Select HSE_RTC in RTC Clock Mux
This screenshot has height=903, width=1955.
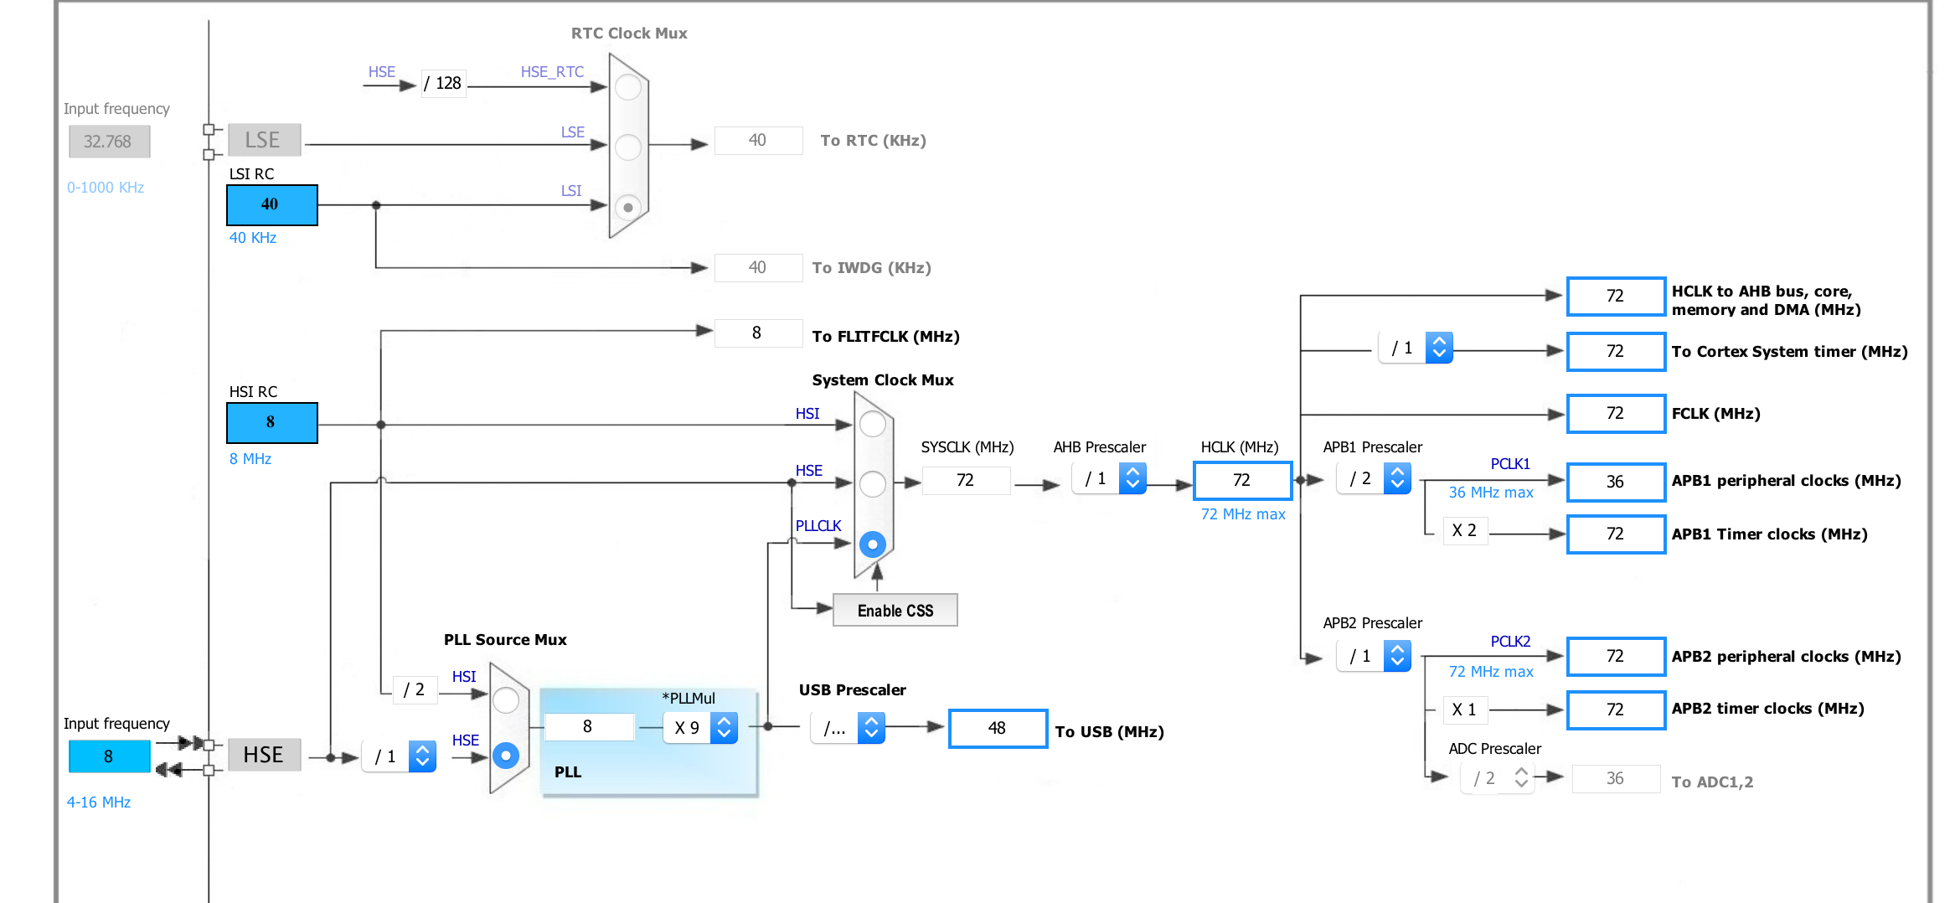[628, 87]
